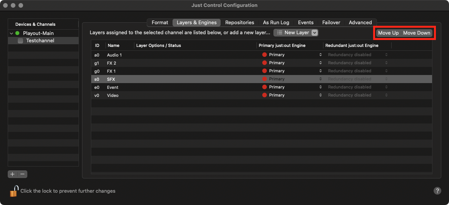The height and width of the screenshot is (205, 449).
Task: Click the red status dot in Video row
Action: [264, 95]
